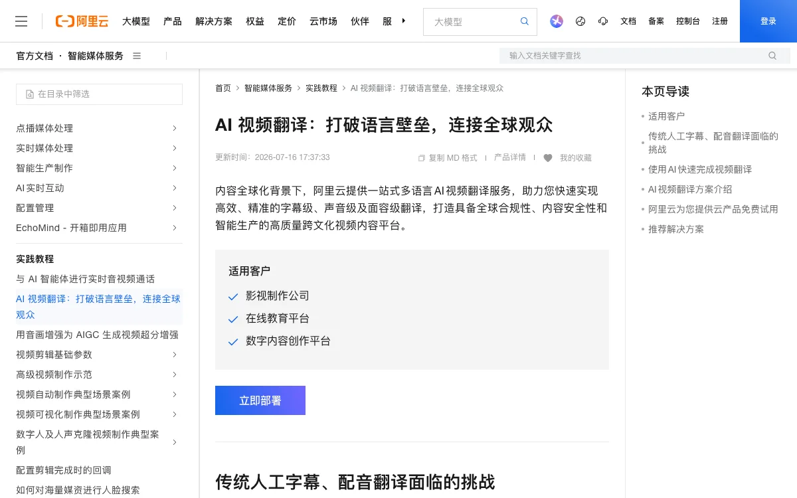
Task: Expand 数字人及人声克隆视频制作典型案例 chevron
Action: tap(174, 442)
